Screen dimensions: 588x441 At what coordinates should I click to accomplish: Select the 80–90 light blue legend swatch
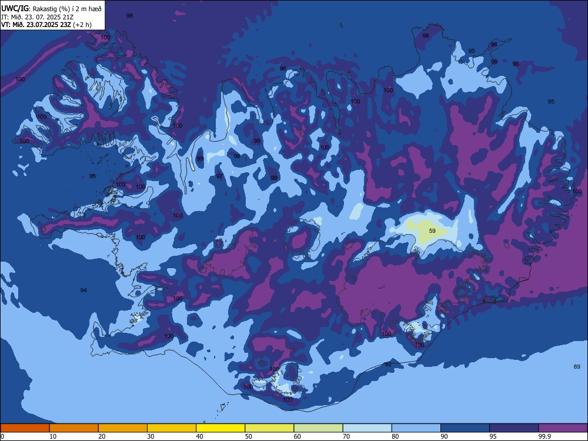pyautogui.click(x=416, y=428)
